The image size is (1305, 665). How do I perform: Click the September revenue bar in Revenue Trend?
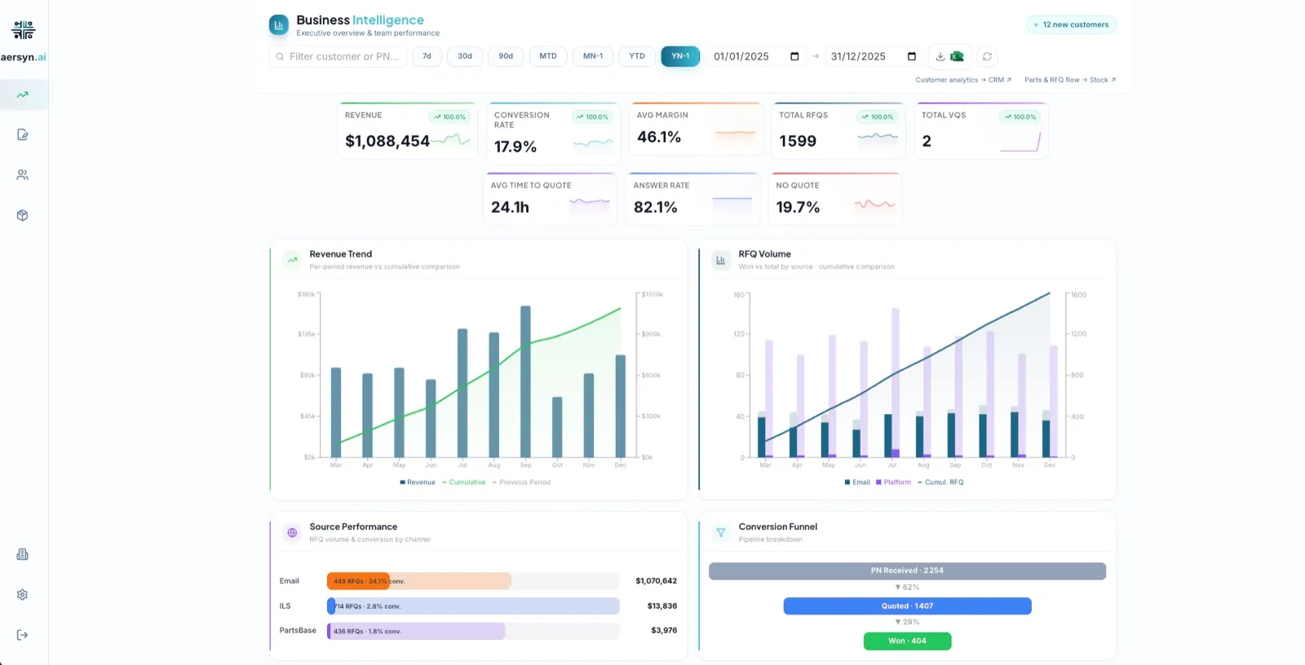pos(525,381)
